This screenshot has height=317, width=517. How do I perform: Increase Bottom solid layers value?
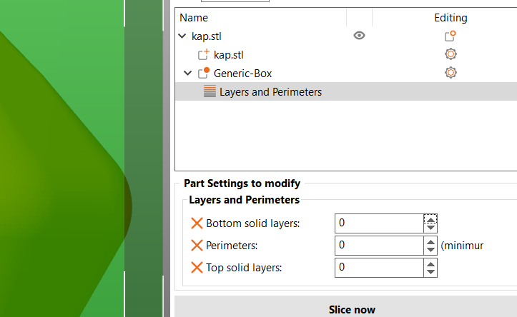(x=430, y=219)
